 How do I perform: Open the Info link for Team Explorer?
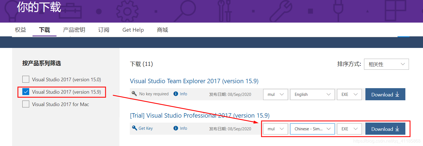pos(184,94)
